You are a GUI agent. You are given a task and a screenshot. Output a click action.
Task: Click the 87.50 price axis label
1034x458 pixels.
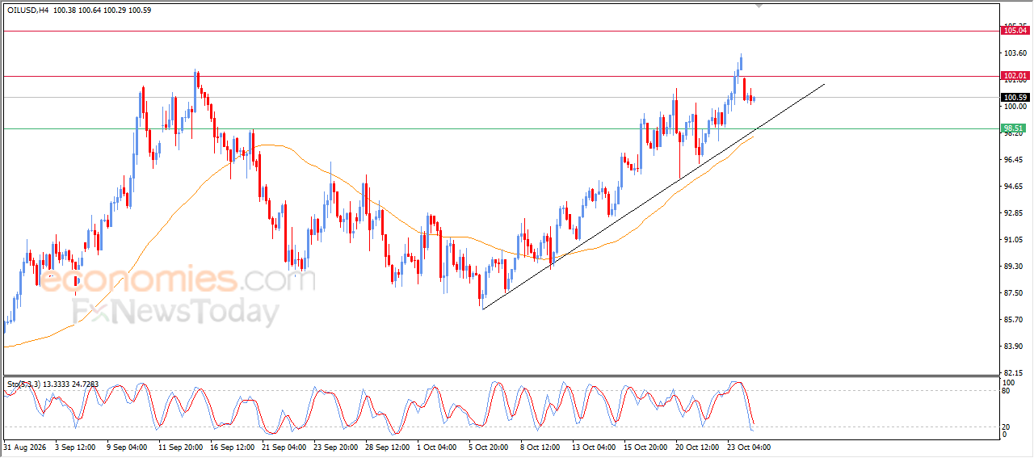(x=1013, y=293)
